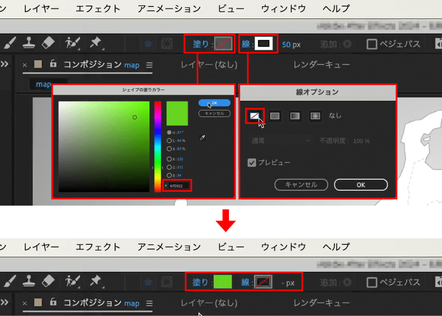Click the no-fill 塗り swatch with red slash

click(x=224, y=44)
